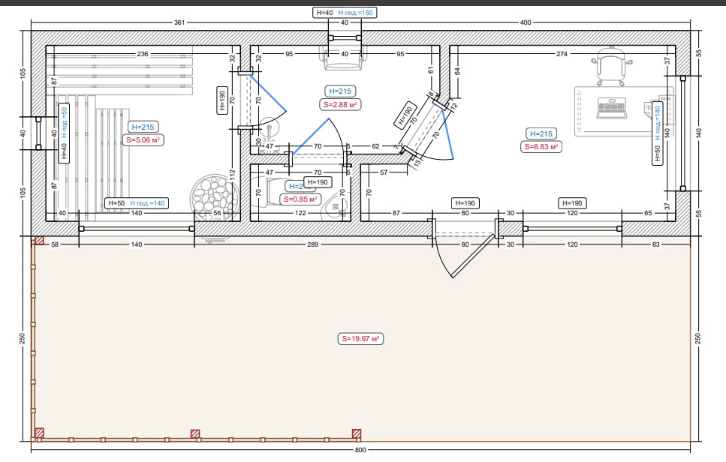Select the S=5.06 м² sauna area label

[143, 139]
